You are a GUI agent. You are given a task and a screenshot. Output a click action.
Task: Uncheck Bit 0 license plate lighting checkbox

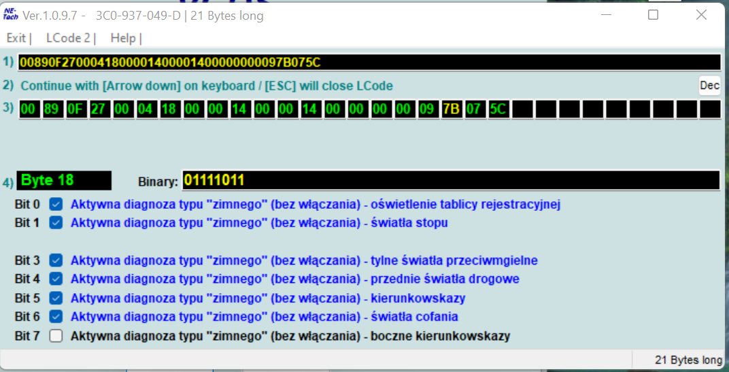[x=56, y=204]
